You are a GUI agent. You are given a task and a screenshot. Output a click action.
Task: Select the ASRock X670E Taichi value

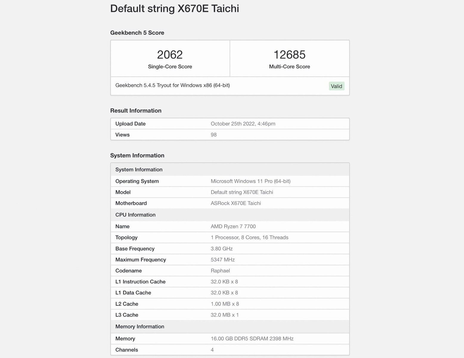[236, 203]
